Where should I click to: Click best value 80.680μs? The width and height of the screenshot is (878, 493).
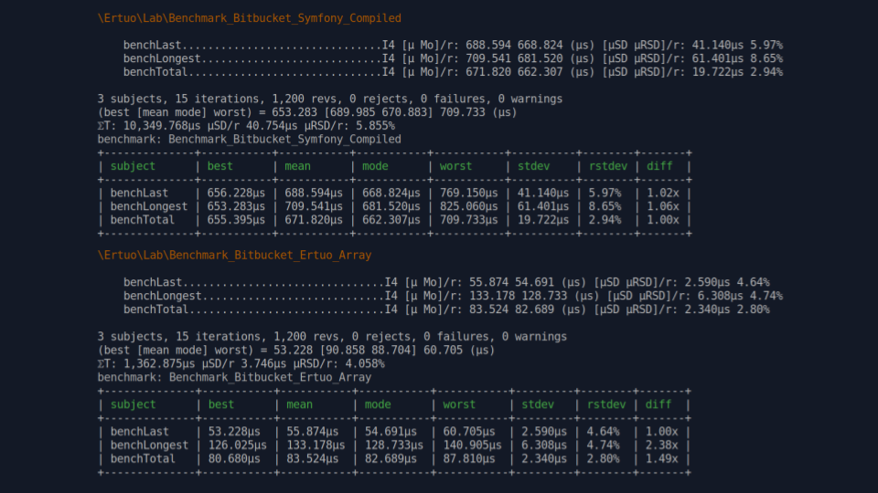pos(234,458)
